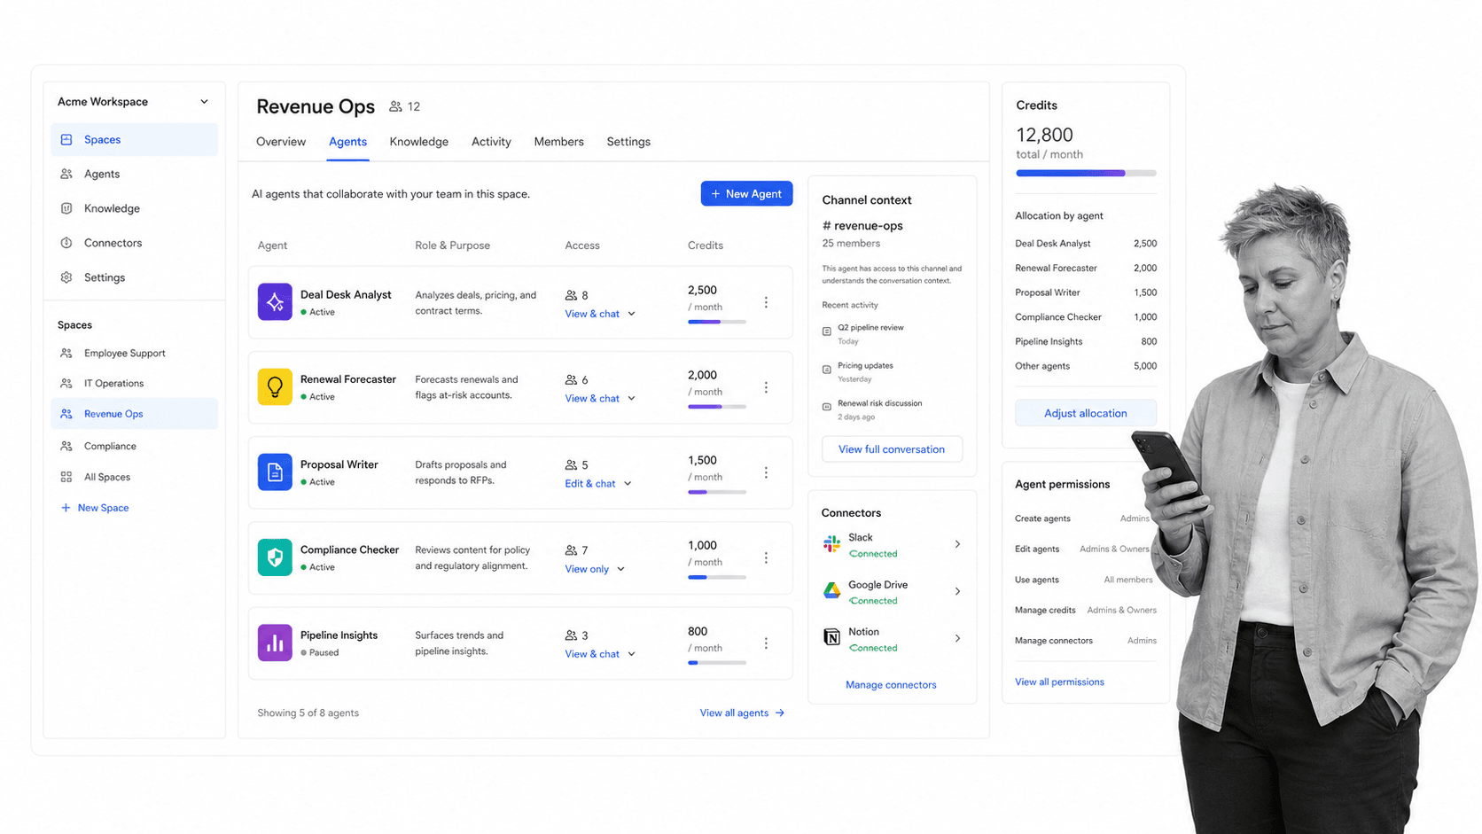Click the Settings gear icon in sidebar
The height and width of the screenshot is (834, 1482).
coord(66,277)
